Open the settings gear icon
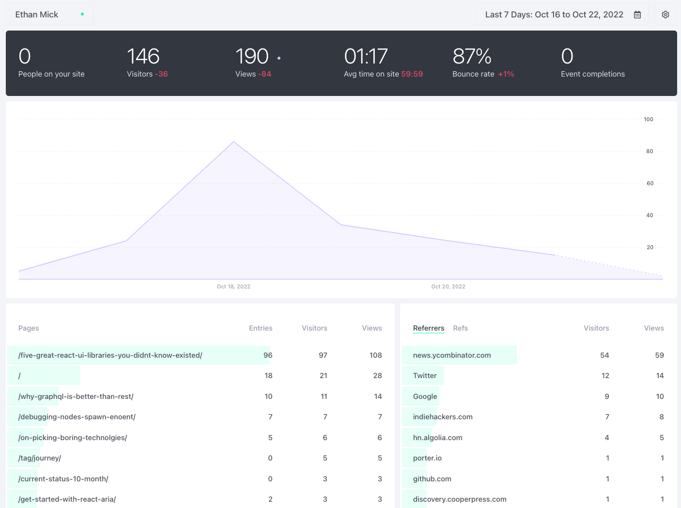The image size is (681, 508). pos(666,15)
